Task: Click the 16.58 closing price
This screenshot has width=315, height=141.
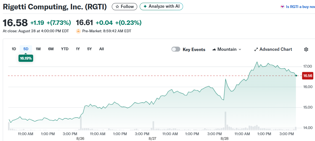Action: (x=15, y=23)
